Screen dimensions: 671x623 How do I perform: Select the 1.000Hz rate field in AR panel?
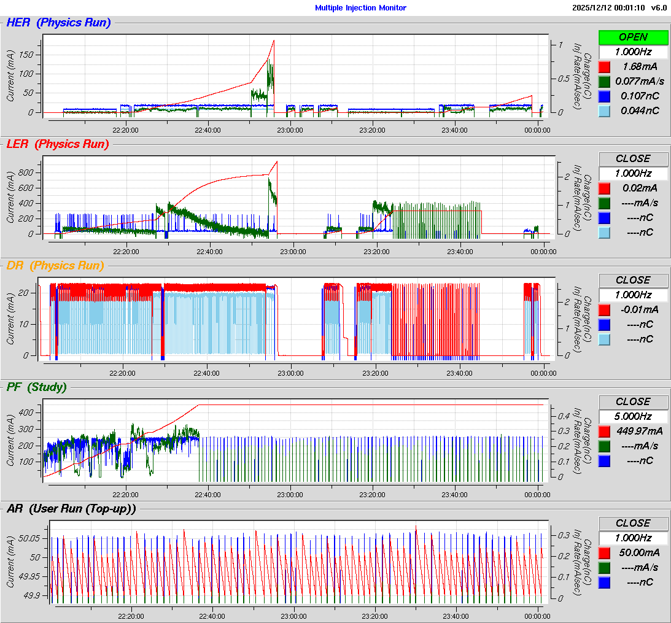(x=633, y=538)
